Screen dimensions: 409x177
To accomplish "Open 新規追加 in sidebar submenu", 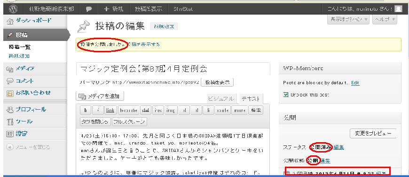I will point(19,56).
